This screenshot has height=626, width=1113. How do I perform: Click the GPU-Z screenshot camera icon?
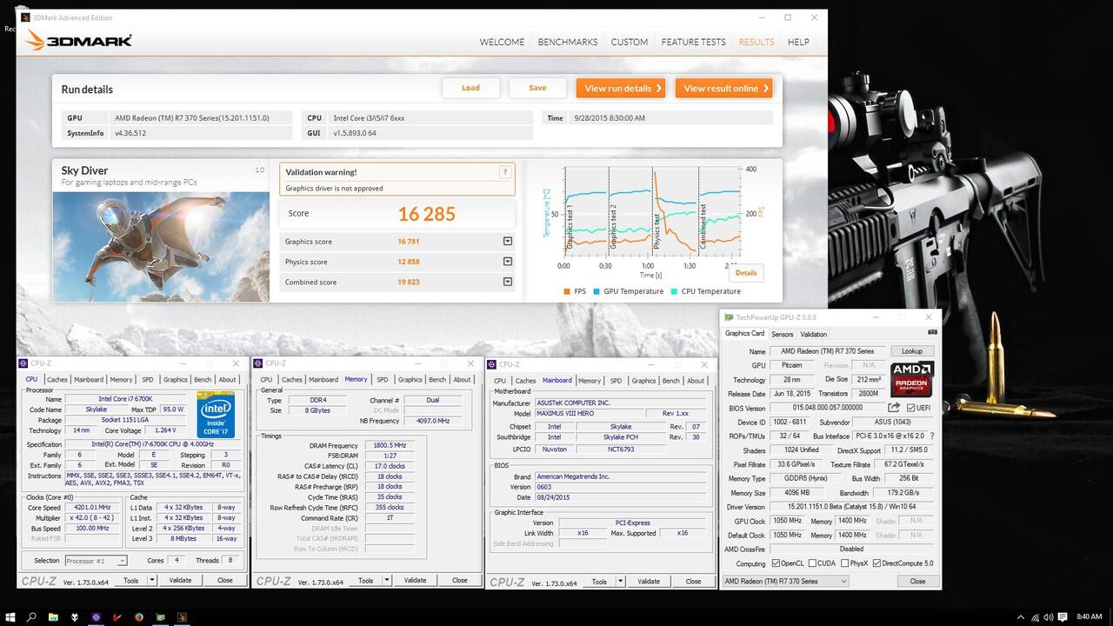932,333
